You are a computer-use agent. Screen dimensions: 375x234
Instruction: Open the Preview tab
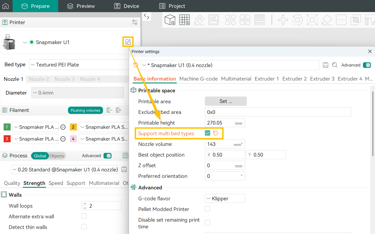point(81,6)
